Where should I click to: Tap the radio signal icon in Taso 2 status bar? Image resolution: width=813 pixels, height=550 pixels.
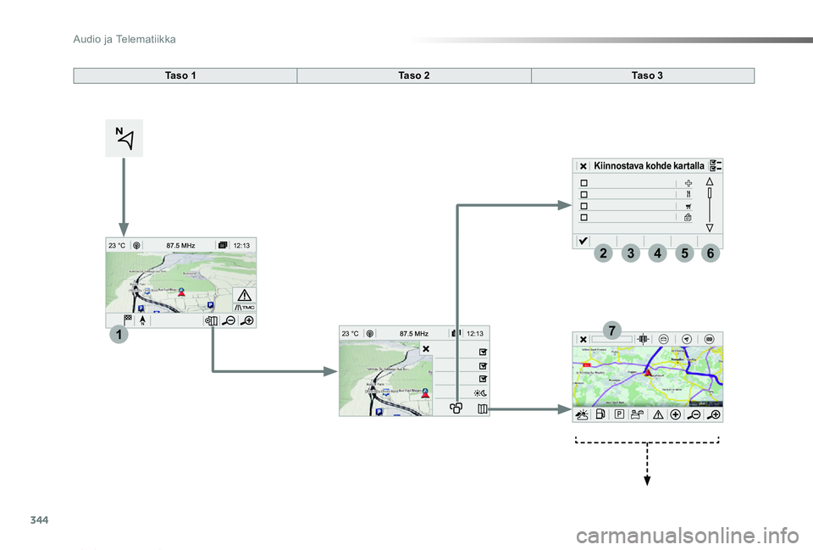coord(370,334)
